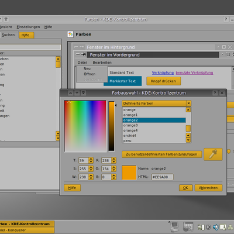Click the Verknüpfung preview link
This screenshot has height=234, width=234.
tap(163, 73)
